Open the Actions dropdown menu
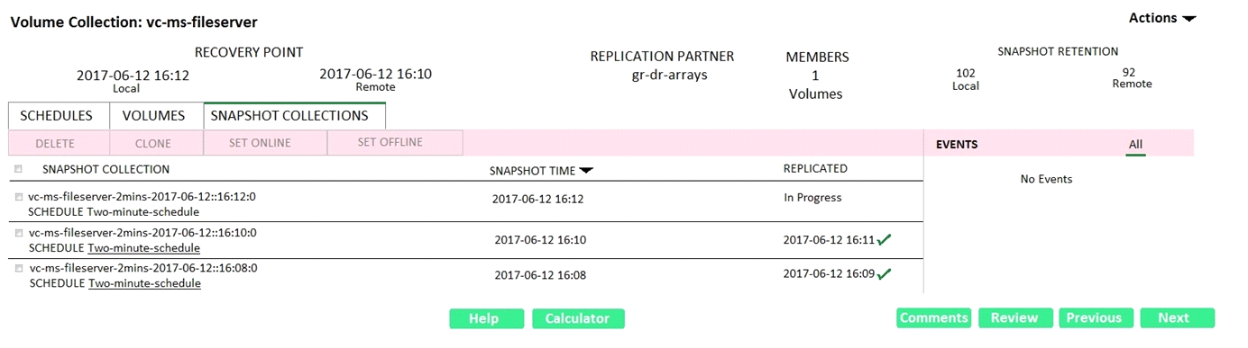This screenshot has height=348, width=1248. pyautogui.click(x=1162, y=18)
